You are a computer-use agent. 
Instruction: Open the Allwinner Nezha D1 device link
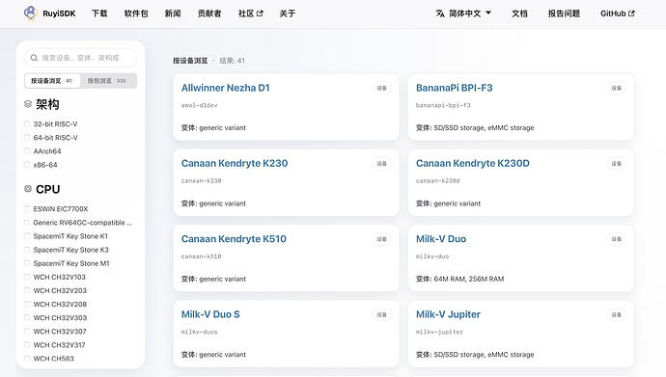pos(225,88)
